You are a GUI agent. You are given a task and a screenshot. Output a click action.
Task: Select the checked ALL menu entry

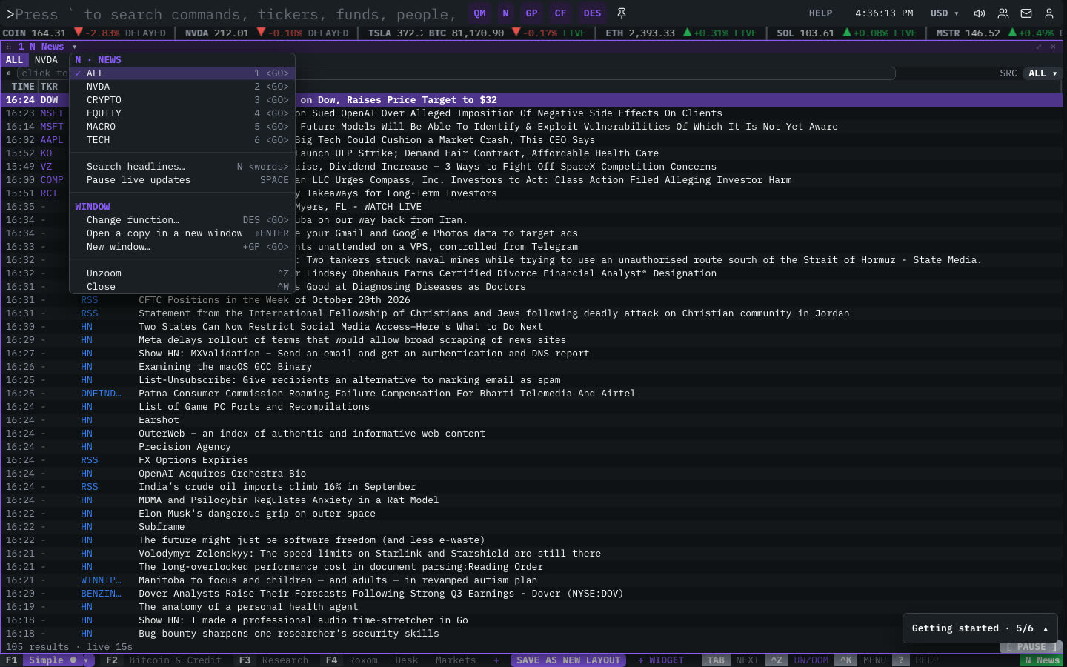[182, 73]
